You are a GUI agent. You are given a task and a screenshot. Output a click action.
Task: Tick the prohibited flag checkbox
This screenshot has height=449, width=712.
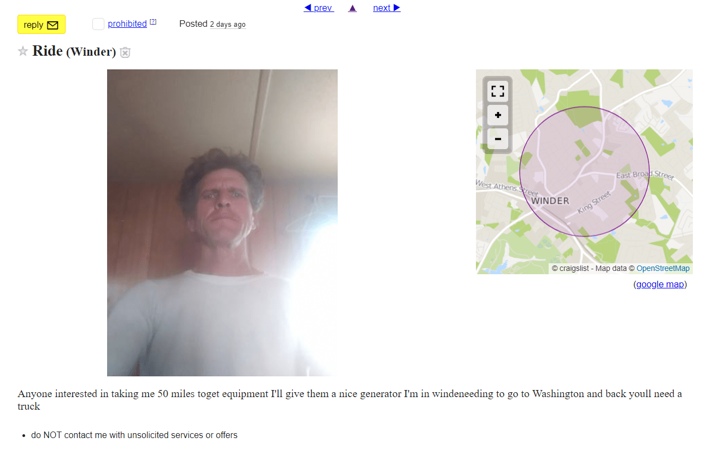click(98, 24)
